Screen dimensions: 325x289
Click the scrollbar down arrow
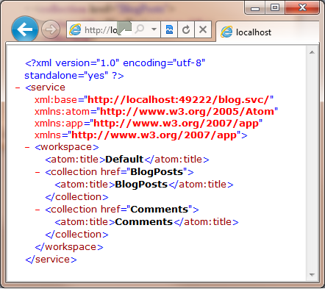pyautogui.click(x=312, y=274)
